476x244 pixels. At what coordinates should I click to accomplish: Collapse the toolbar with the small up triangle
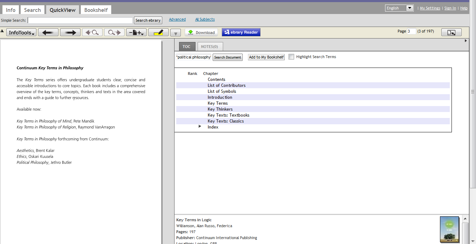tap(2, 31)
